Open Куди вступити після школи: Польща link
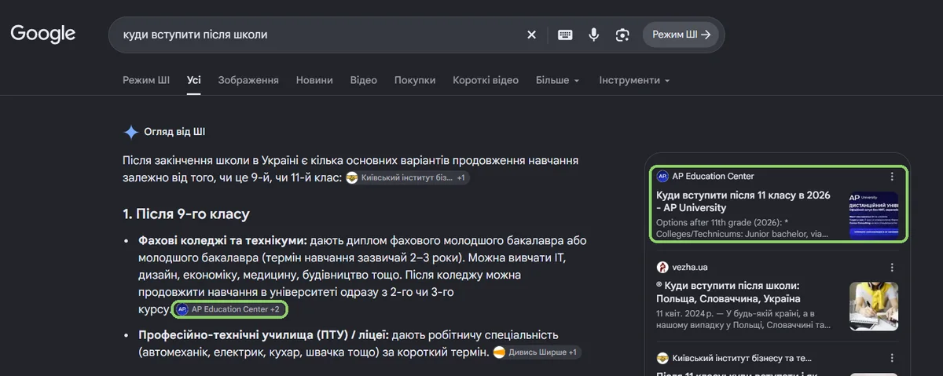This screenshot has width=943, height=376. coord(728,292)
